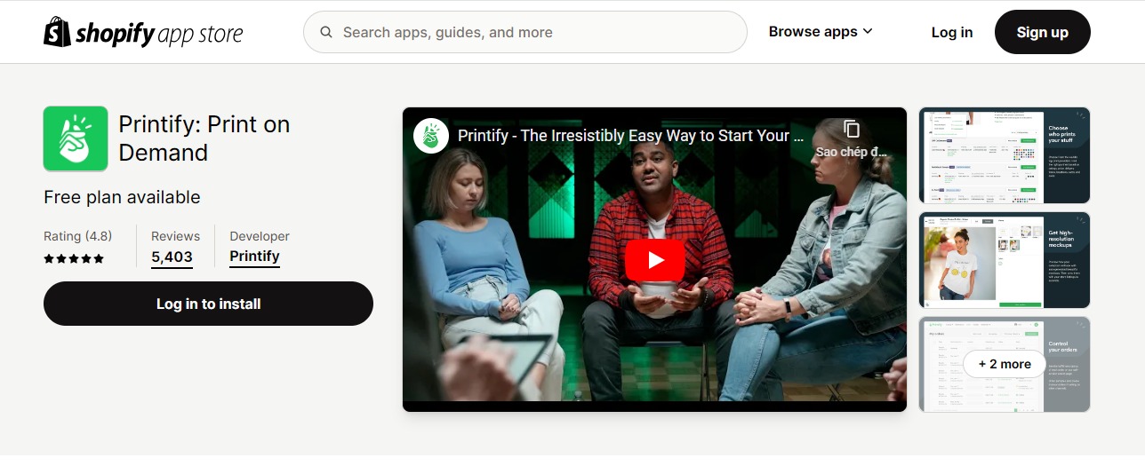This screenshot has width=1145, height=474.
Task: Select the Reviews label text
Action: (175, 236)
